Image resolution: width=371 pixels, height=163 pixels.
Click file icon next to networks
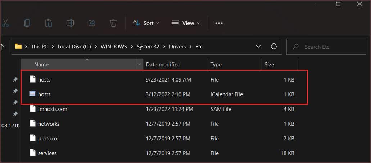[x=33, y=123]
